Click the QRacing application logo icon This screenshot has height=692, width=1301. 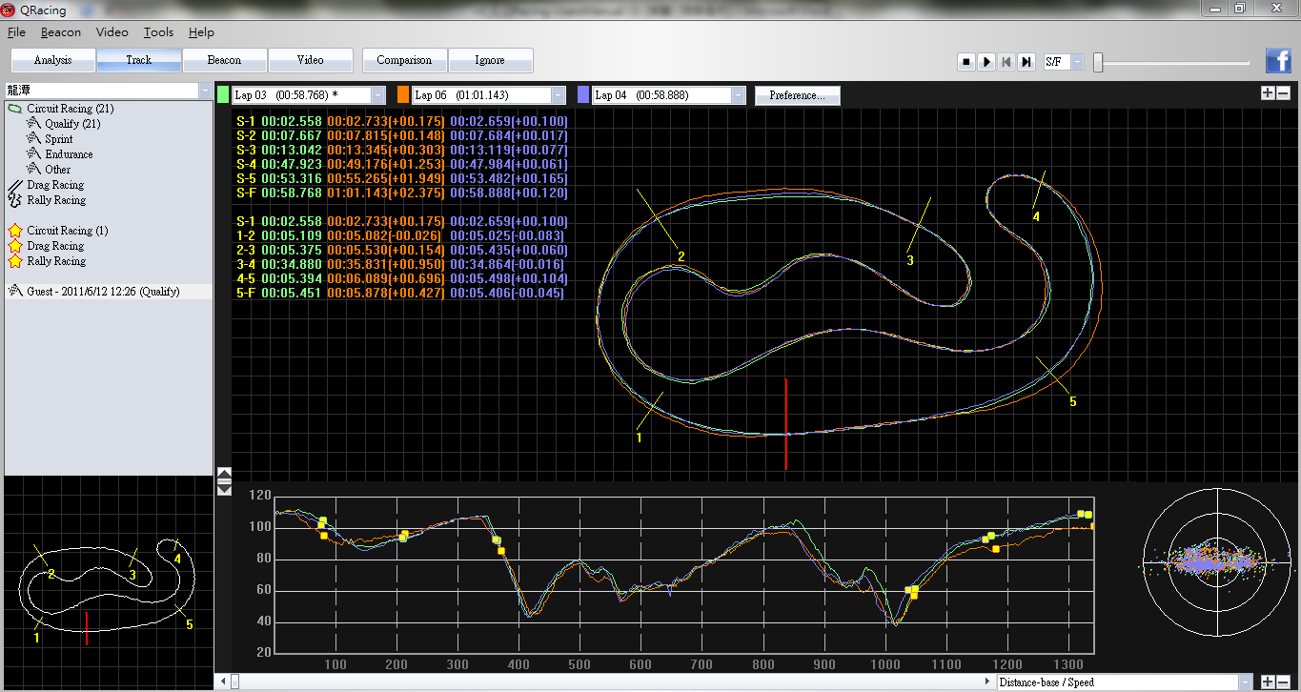(10, 9)
